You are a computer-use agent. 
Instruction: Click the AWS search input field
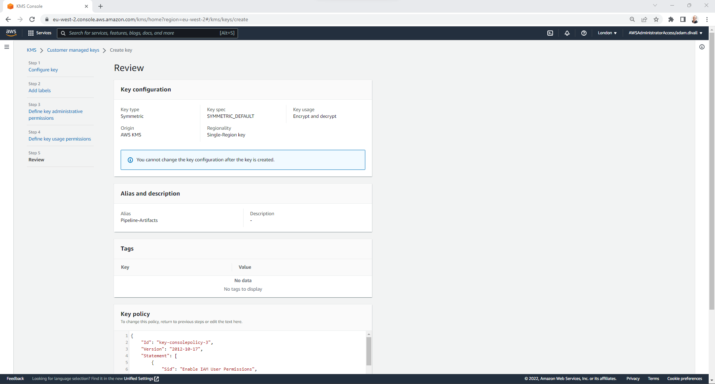coord(147,33)
